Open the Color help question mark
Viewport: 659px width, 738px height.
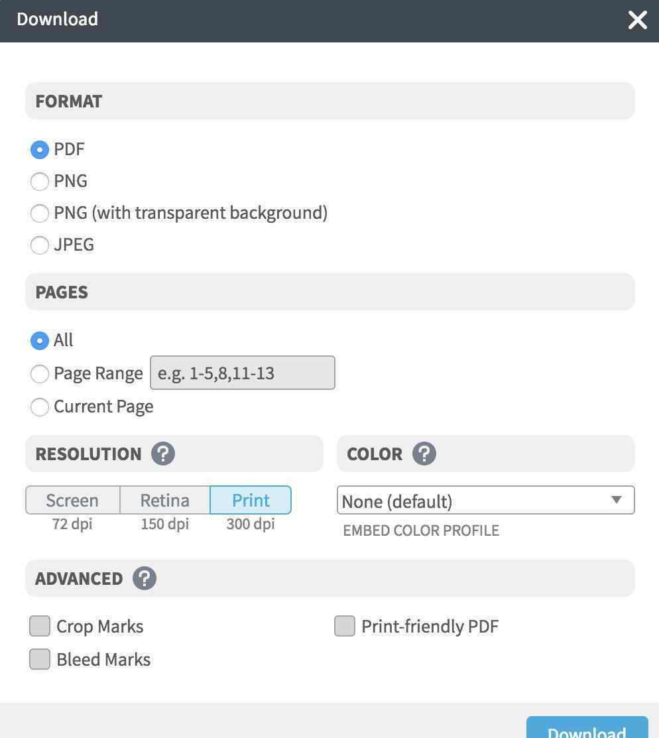point(424,454)
